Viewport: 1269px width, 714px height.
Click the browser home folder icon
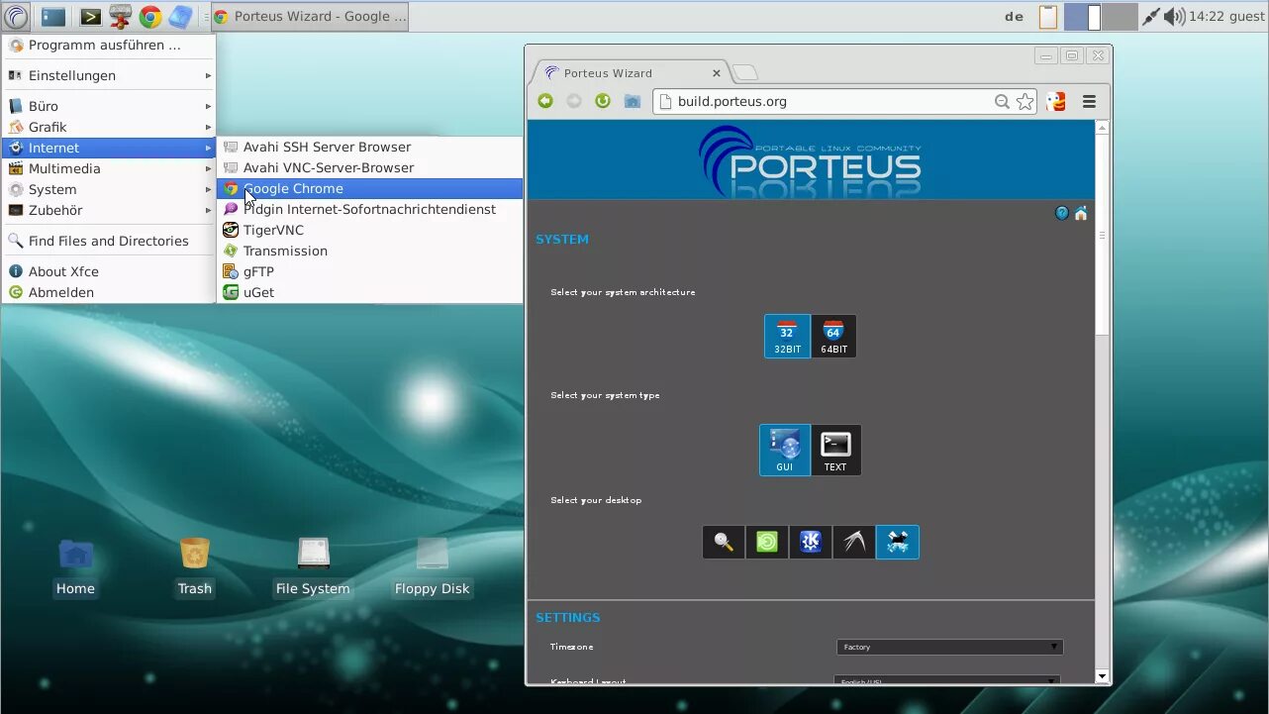coord(633,101)
